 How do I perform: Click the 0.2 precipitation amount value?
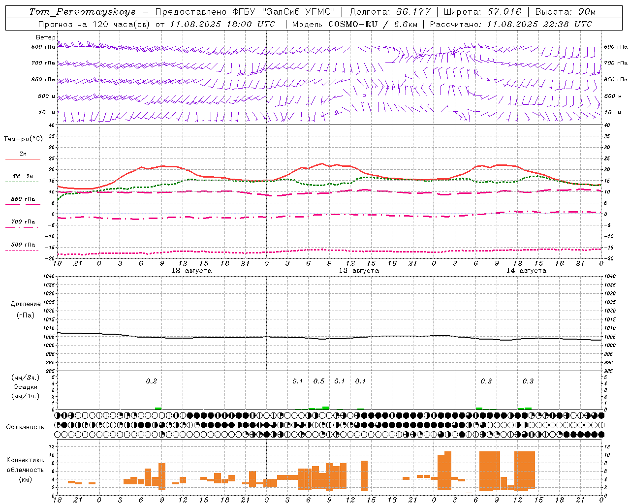click(152, 381)
